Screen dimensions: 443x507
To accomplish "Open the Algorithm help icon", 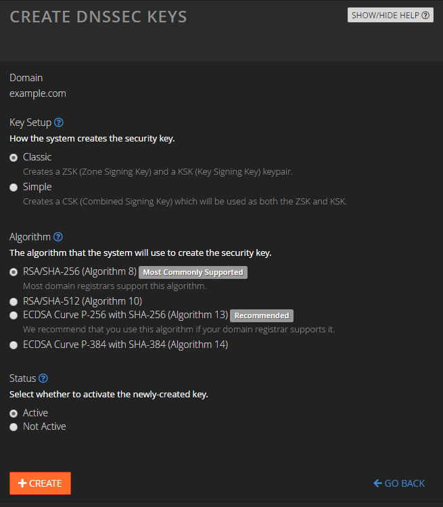I will click(x=58, y=237).
